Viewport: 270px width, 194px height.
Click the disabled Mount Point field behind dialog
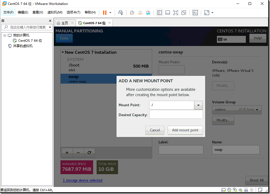click(171, 70)
